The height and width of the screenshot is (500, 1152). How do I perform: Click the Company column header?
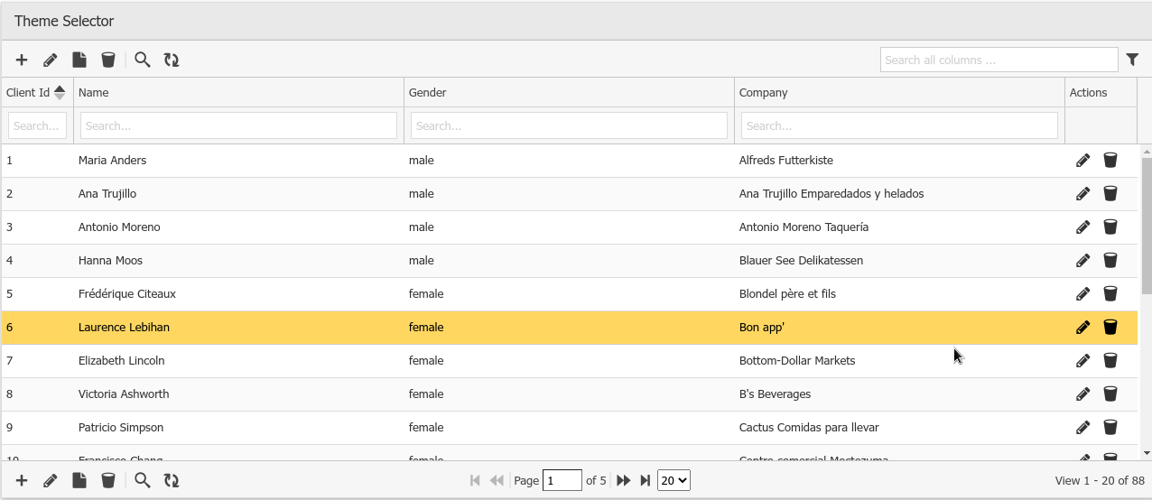[763, 92]
